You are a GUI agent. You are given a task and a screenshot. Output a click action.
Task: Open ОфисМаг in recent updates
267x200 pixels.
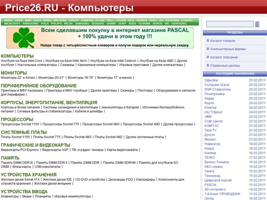211,81
